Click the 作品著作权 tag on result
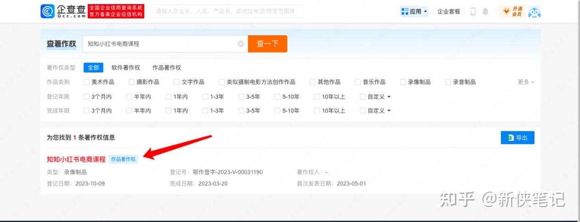580x222 pixels. pos(123,159)
